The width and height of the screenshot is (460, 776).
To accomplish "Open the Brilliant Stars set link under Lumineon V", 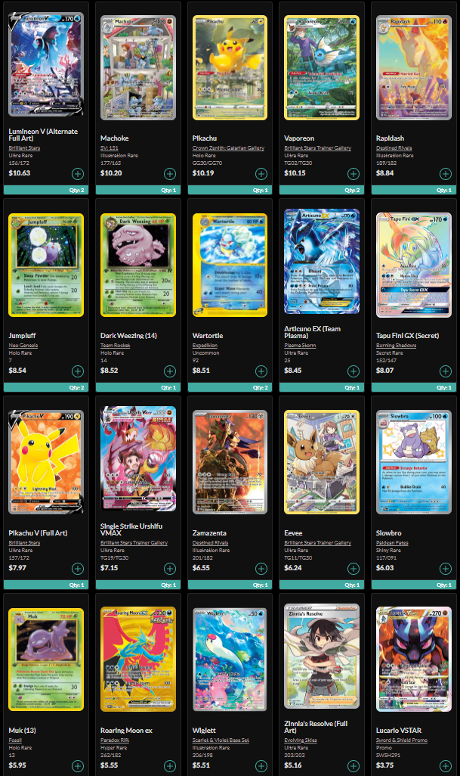I will tap(24, 148).
